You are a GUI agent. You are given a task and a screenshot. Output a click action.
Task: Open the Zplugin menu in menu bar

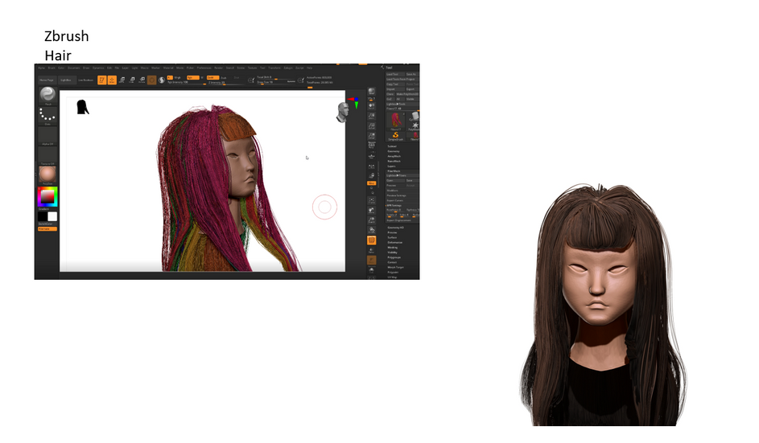(288, 68)
